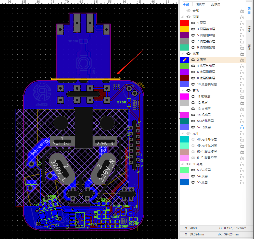
Task: Click magenta swatch of 11 板框层
Action: tap(184, 97)
